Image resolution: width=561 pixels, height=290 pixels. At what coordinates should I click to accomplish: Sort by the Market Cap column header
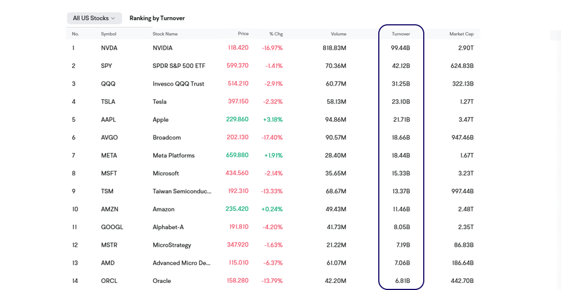461,34
